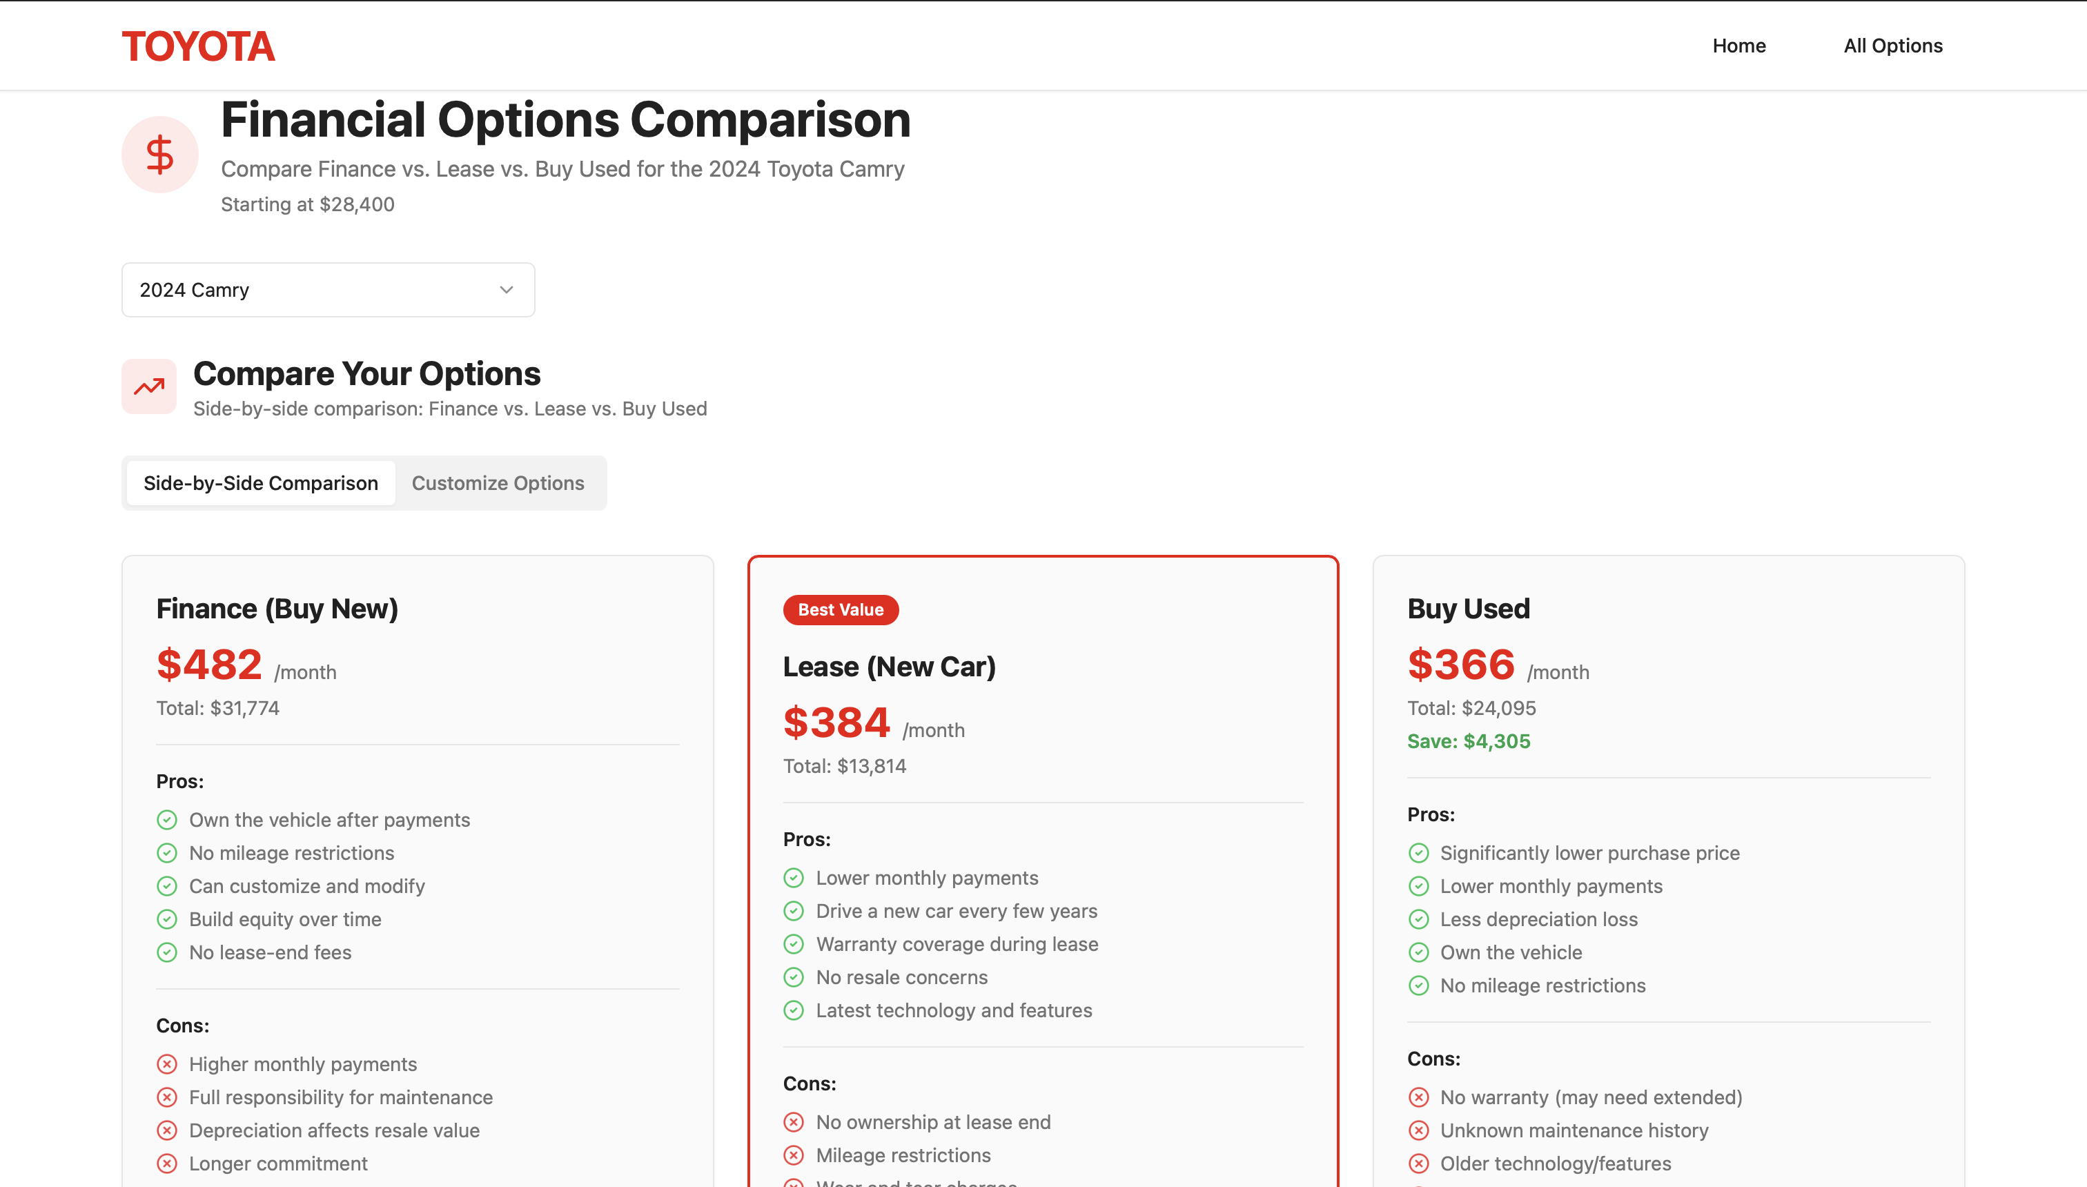The height and width of the screenshot is (1187, 2087).
Task: Click X icon beside No warranty (may need extended)
Action: tap(1418, 1097)
